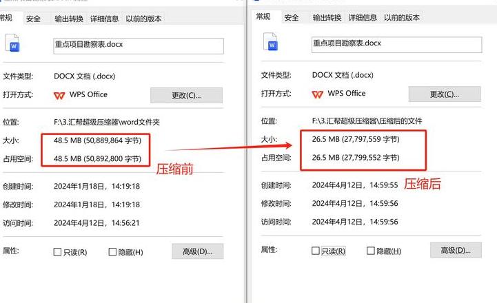Image resolution: width=497 pixels, height=303 pixels.
Task: Open 详细信息 tab in right window
Action: point(363,17)
